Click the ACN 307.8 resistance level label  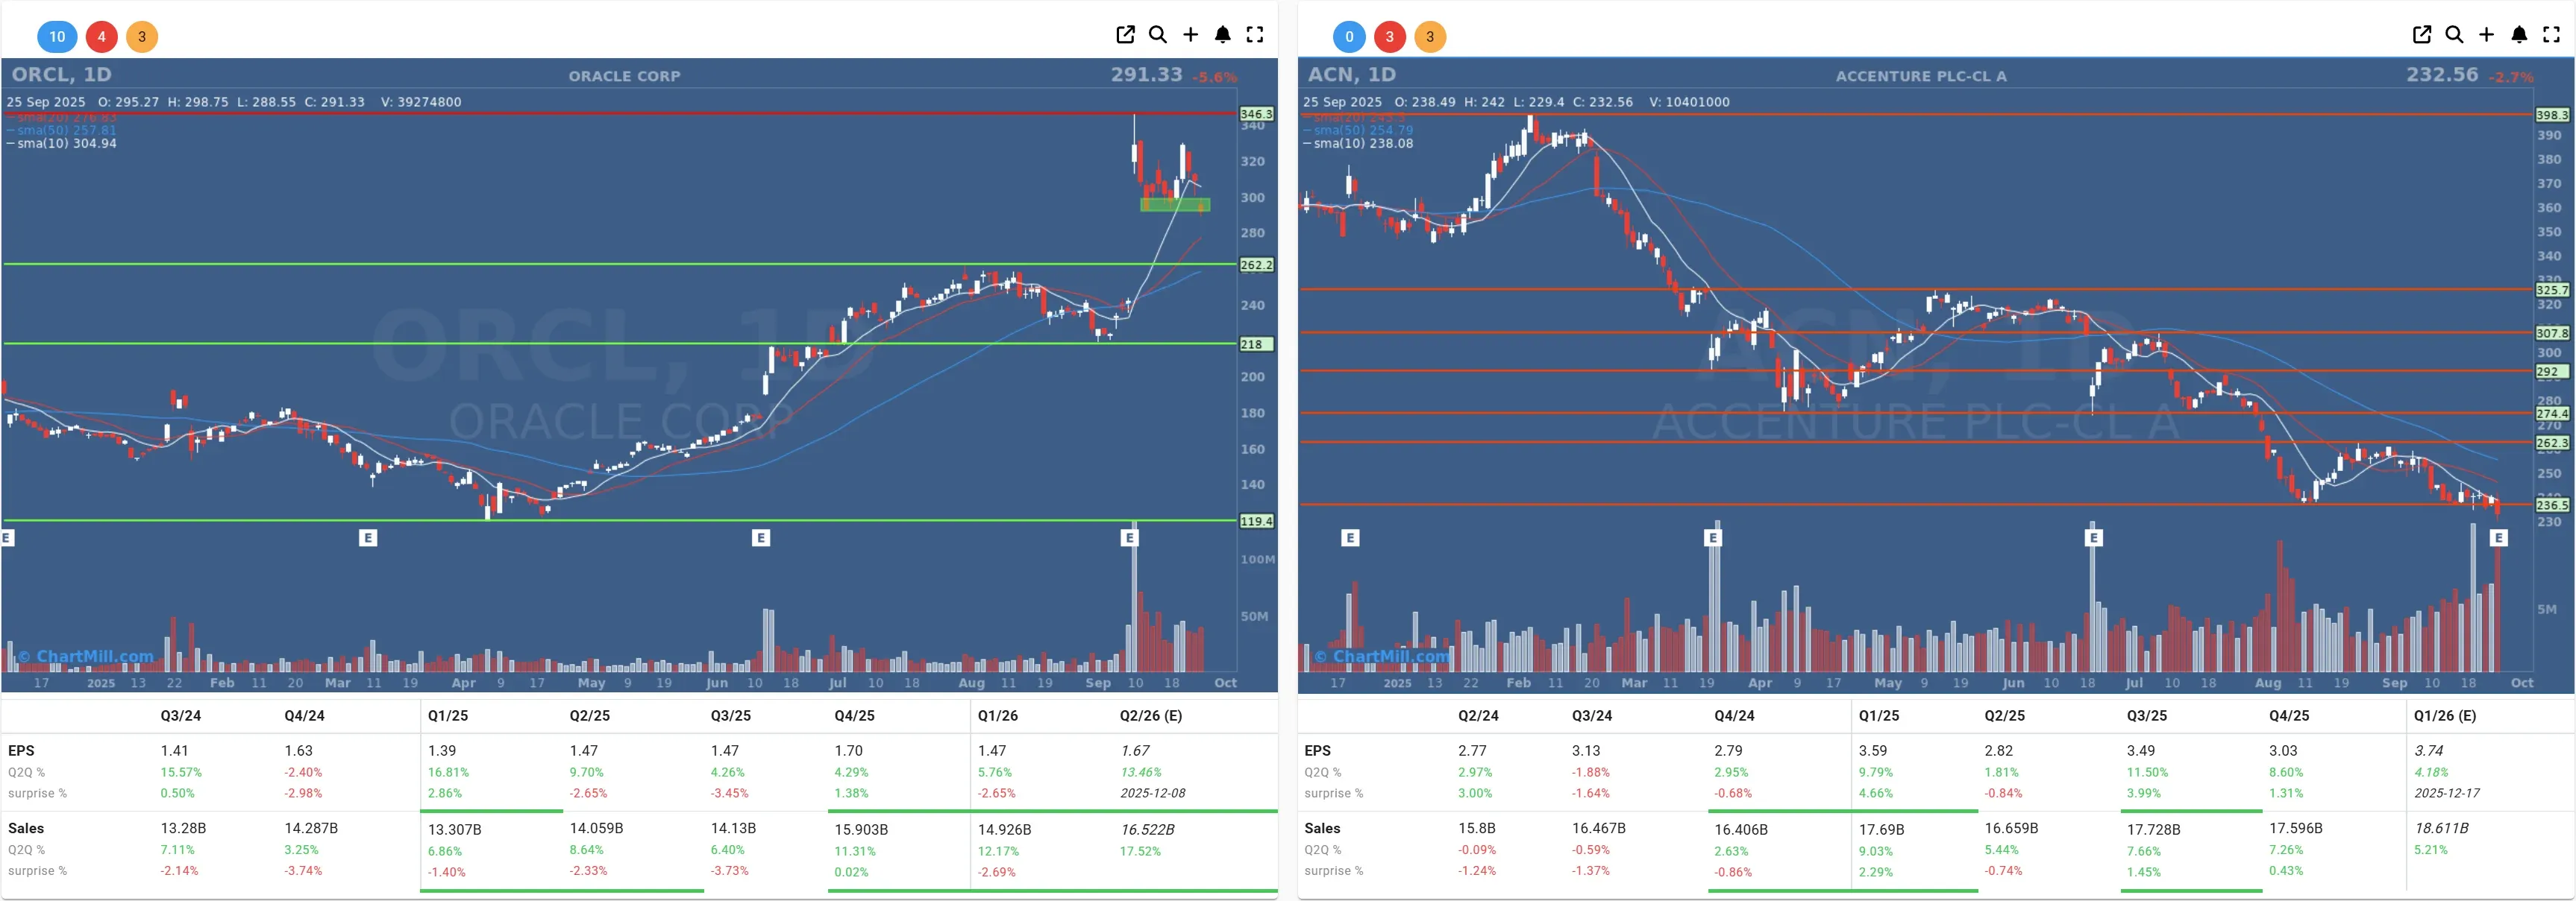[2552, 332]
